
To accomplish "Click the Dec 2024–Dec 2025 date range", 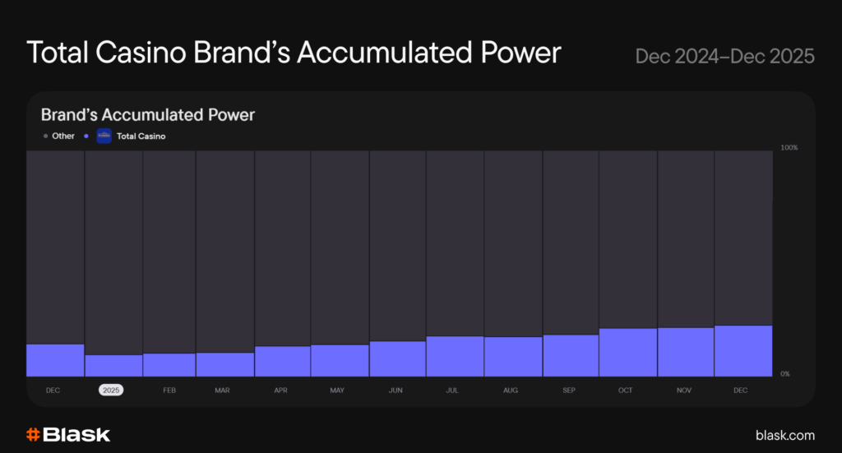I will 724,56.
